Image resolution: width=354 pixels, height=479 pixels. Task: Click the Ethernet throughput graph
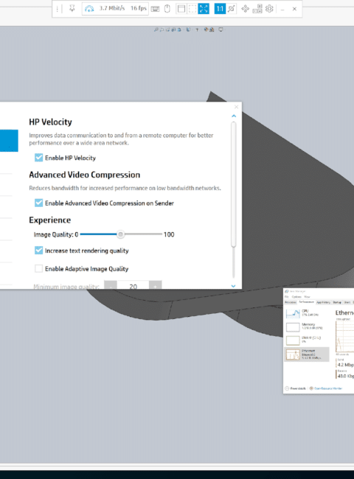click(345, 337)
